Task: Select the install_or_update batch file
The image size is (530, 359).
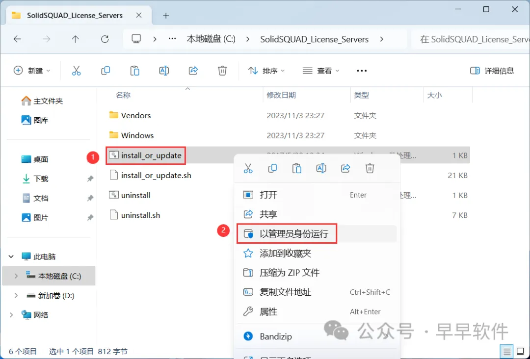Action: pos(145,155)
